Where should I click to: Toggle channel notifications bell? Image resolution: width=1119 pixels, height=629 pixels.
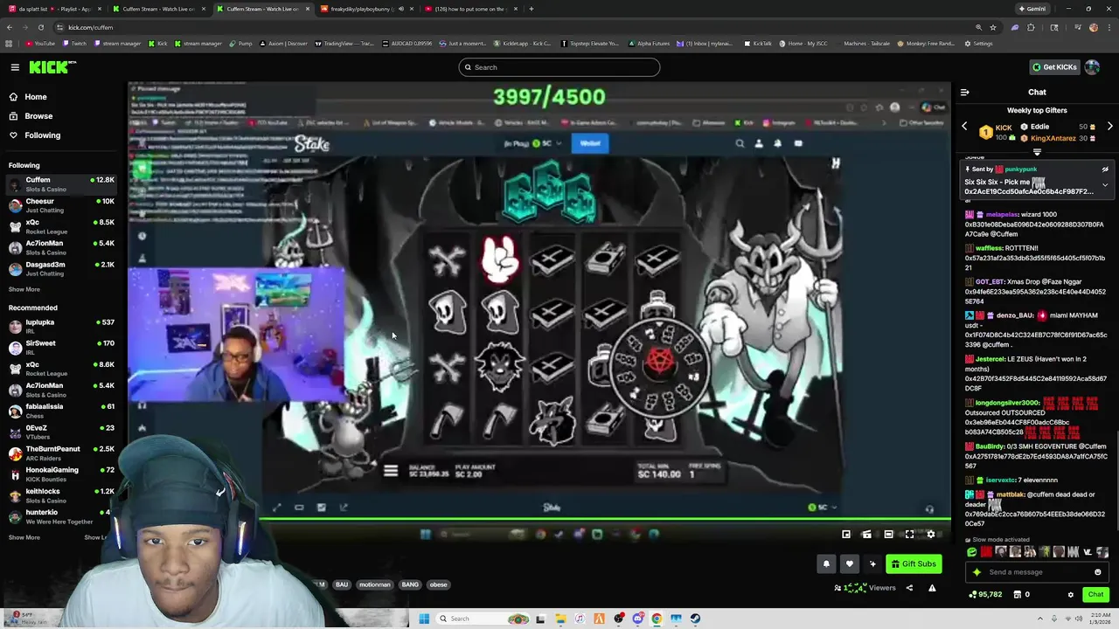[x=826, y=564]
